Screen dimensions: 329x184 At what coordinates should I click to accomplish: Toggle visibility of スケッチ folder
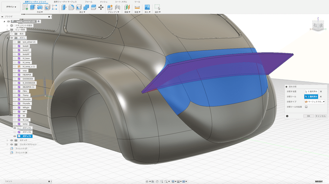point(12,140)
